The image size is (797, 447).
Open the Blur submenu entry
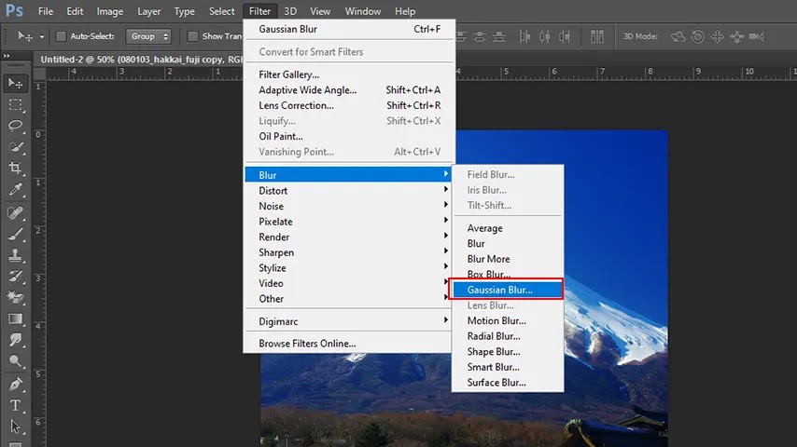(x=348, y=174)
